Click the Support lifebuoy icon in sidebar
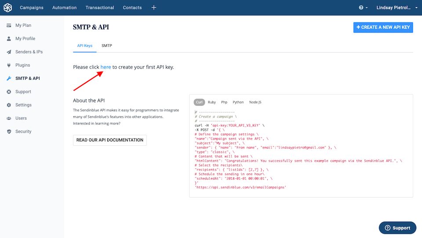This screenshot has height=238, width=422. 9,92
